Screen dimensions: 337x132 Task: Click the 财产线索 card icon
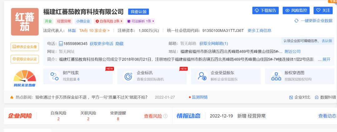54,76
